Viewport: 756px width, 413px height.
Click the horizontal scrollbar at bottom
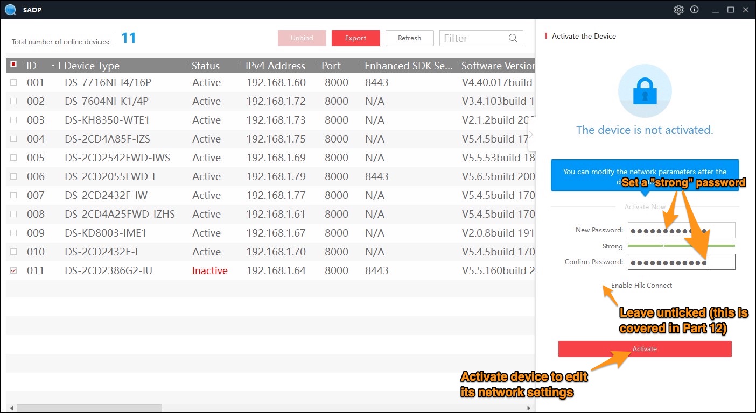[89, 407]
